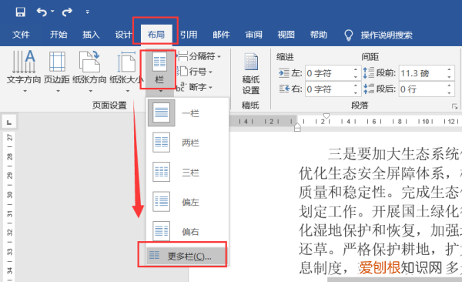Click the document line starting 划定工作
The height and width of the screenshot is (282, 462).
point(380,211)
